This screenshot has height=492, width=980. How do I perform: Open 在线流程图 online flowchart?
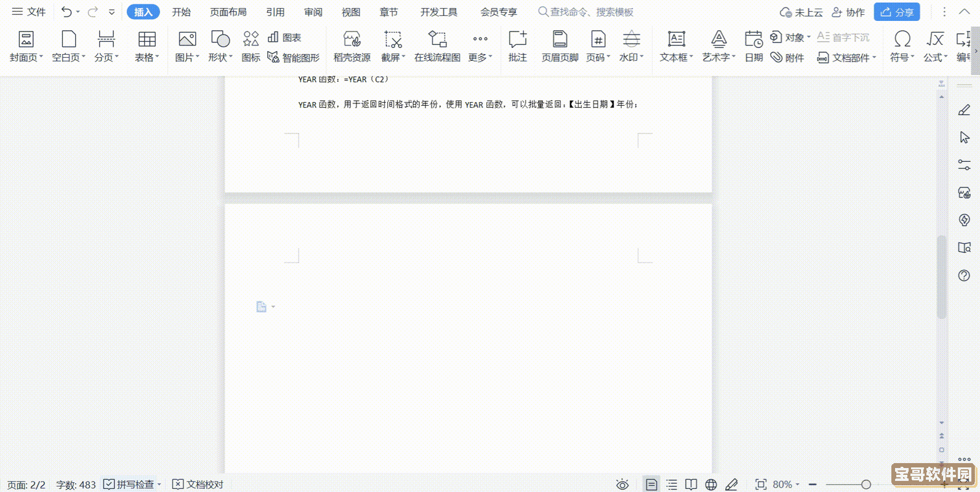pos(437,47)
